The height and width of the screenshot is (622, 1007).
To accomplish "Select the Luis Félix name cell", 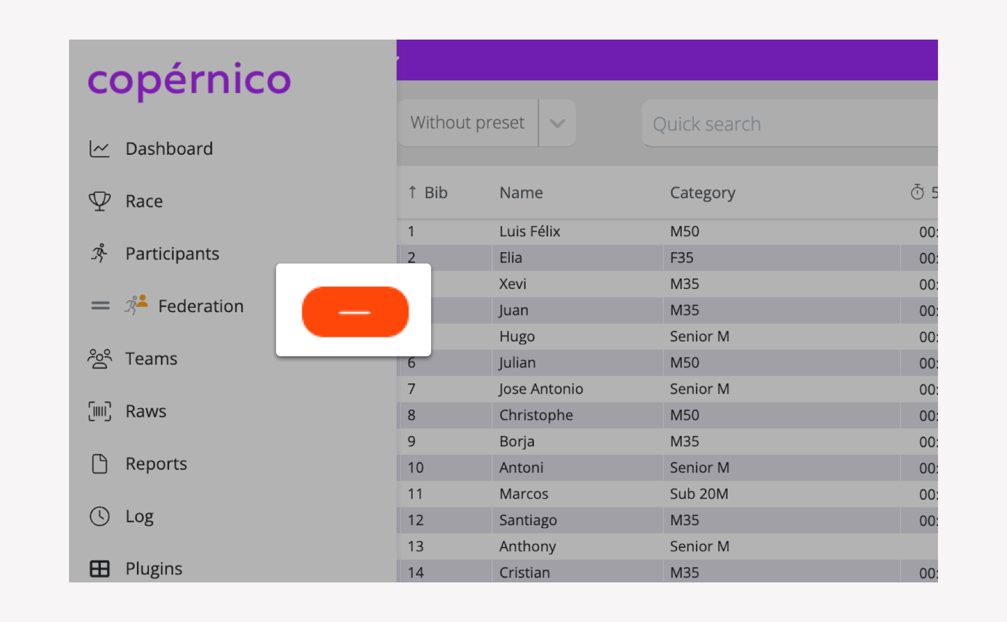I will point(577,231).
